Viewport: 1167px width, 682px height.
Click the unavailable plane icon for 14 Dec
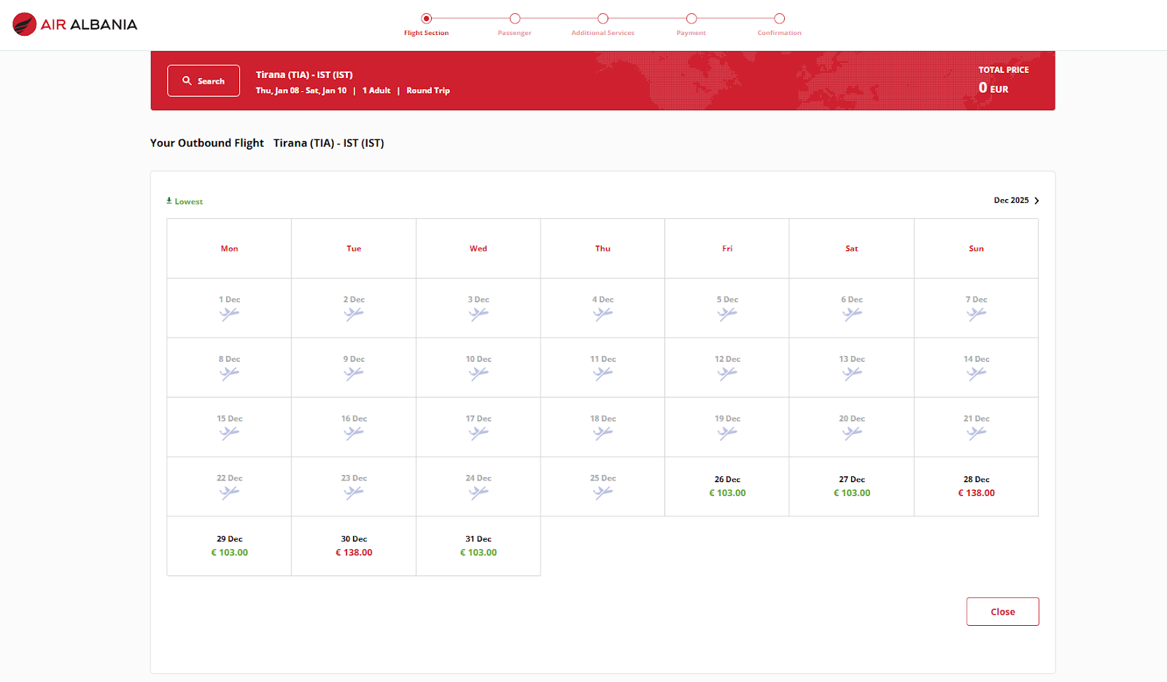coord(976,374)
